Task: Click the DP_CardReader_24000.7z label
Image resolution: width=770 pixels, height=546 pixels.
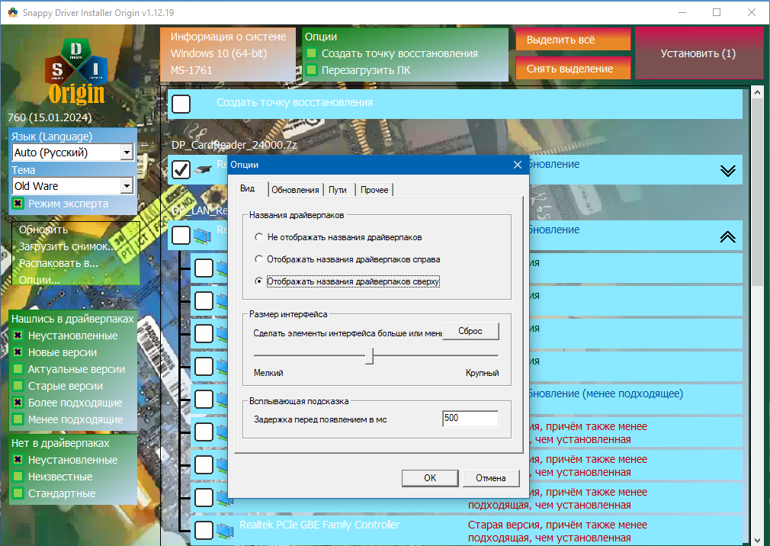Action: (234, 145)
